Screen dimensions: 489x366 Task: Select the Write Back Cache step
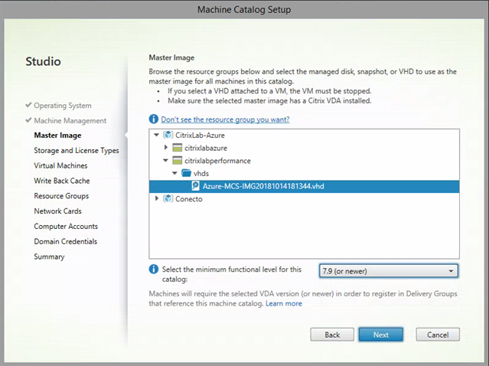[x=62, y=181]
